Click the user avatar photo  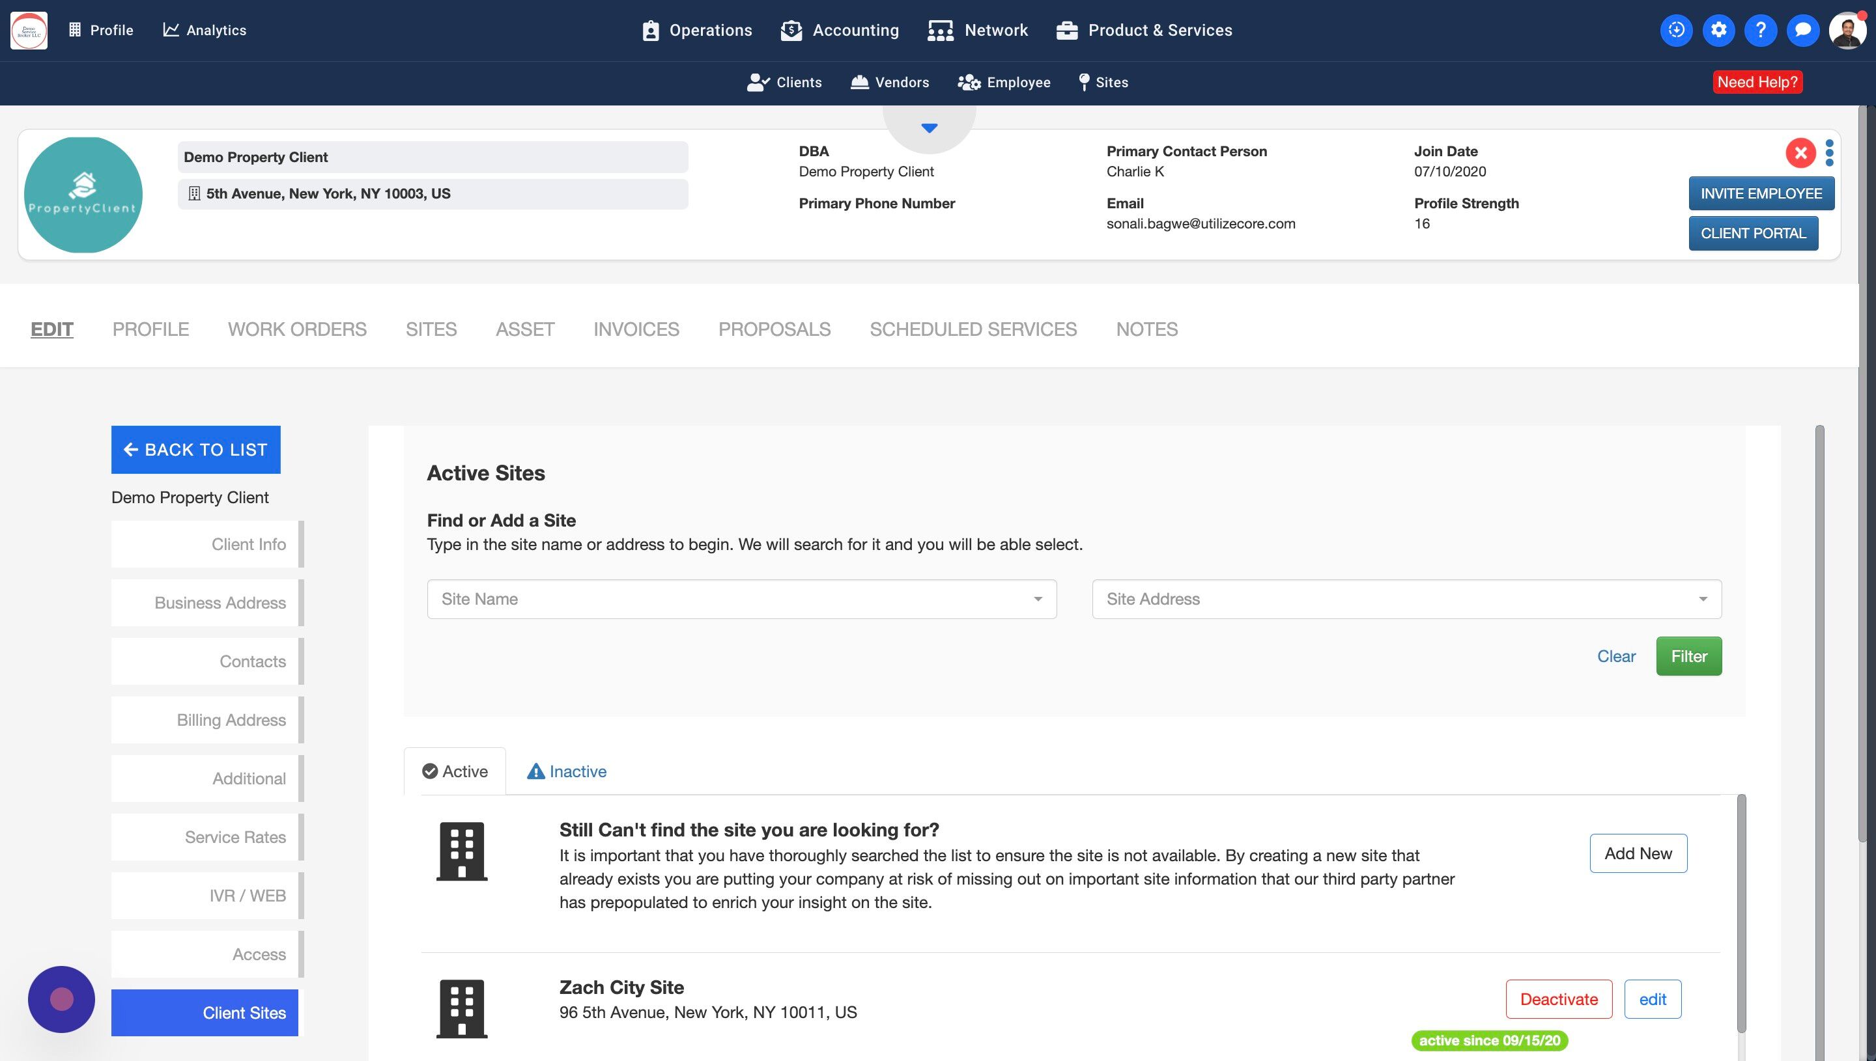tap(1847, 31)
